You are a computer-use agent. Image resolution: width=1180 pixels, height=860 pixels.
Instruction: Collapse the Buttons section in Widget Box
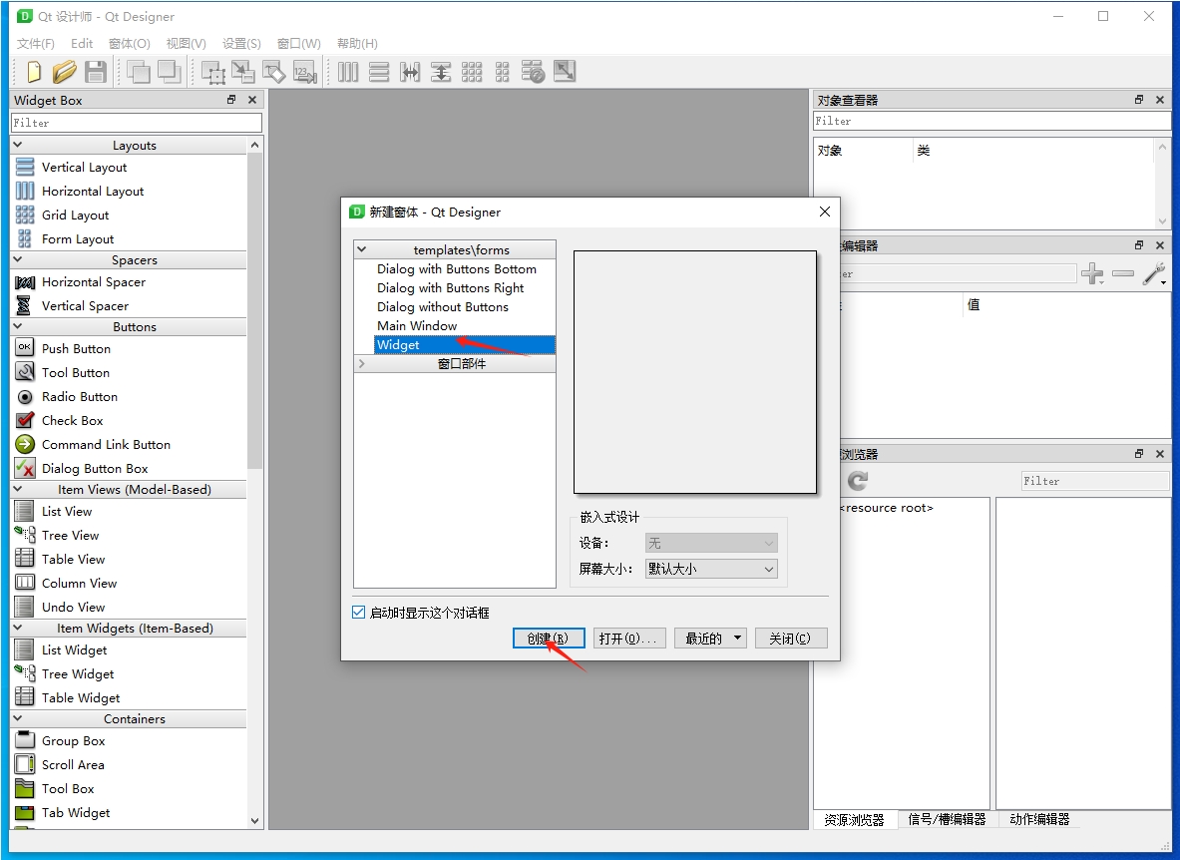pyautogui.click(x=18, y=326)
